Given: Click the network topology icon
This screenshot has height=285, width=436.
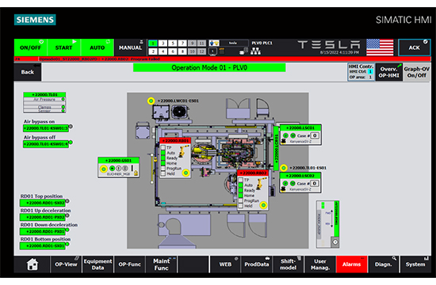Looking at the screenshot, I should click(255, 51).
